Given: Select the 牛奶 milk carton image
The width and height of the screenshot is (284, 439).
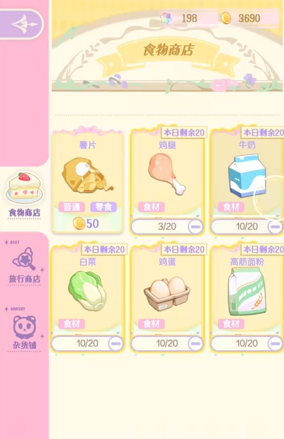Looking at the screenshot, I should tap(246, 176).
